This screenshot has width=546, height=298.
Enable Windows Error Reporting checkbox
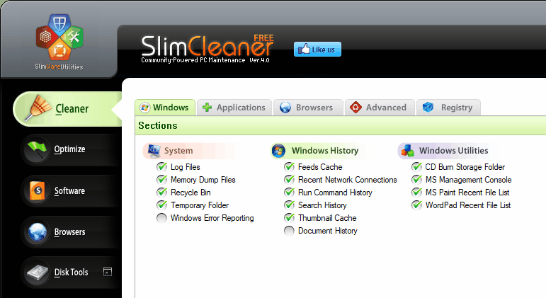click(161, 218)
